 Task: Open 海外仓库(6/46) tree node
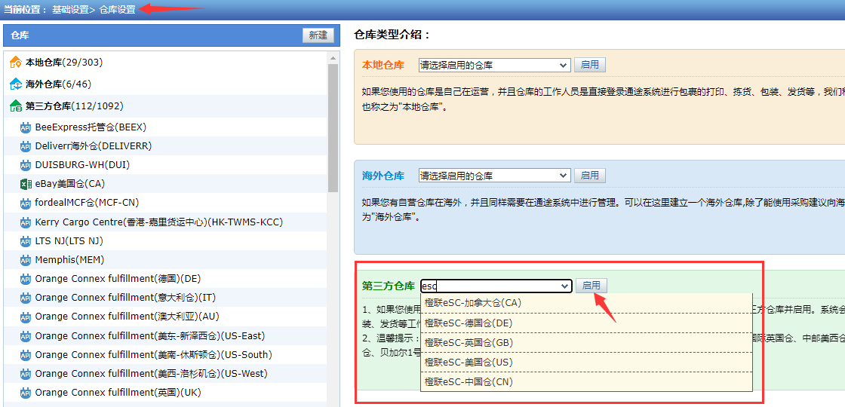click(59, 84)
